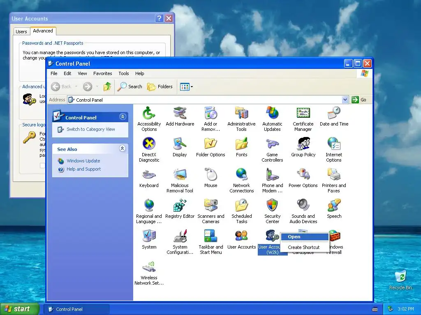Click the Start button
Image resolution: width=421 pixels, height=315 pixels.
pos(19,309)
